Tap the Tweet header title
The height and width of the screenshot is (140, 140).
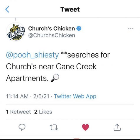pos(70,9)
